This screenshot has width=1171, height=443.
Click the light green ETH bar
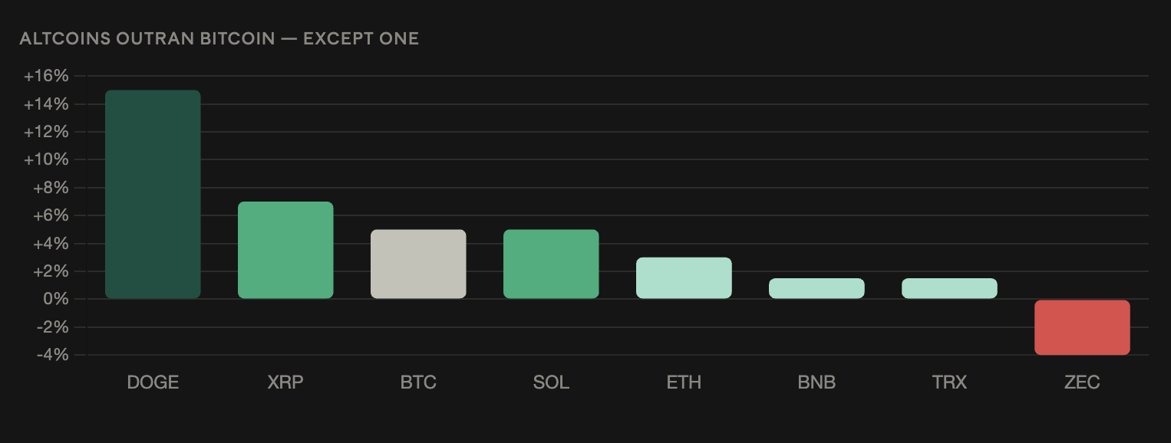[x=684, y=277]
